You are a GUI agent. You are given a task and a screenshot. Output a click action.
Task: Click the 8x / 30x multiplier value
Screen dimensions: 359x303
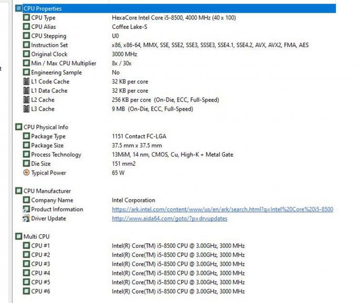122,63
